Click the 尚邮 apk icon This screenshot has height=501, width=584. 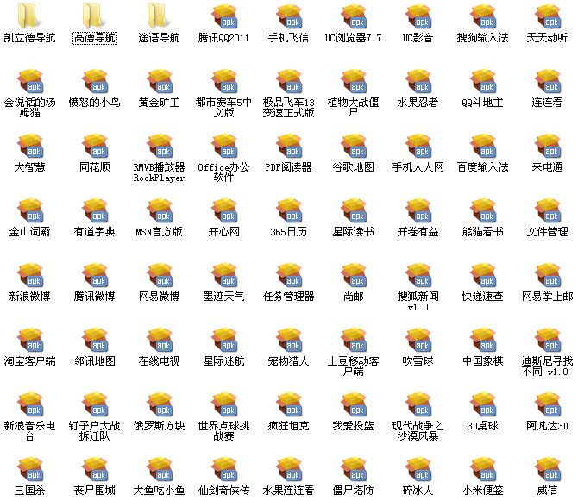pyautogui.click(x=354, y=275)
